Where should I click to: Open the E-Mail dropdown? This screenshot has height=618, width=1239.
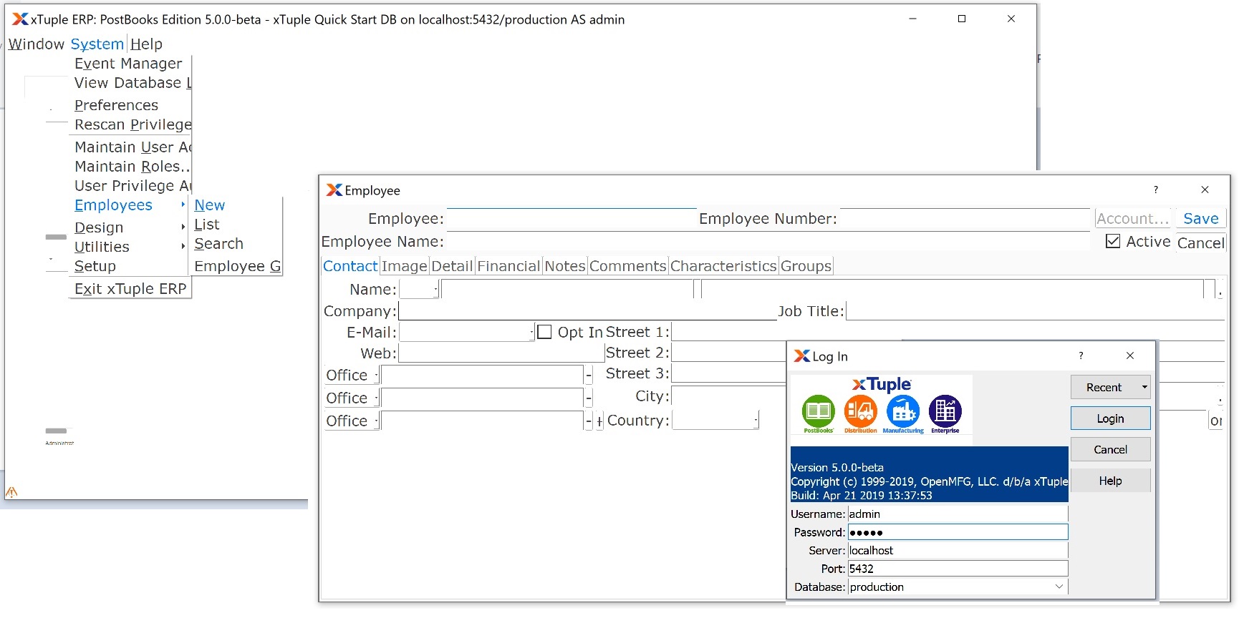[467, 332]
